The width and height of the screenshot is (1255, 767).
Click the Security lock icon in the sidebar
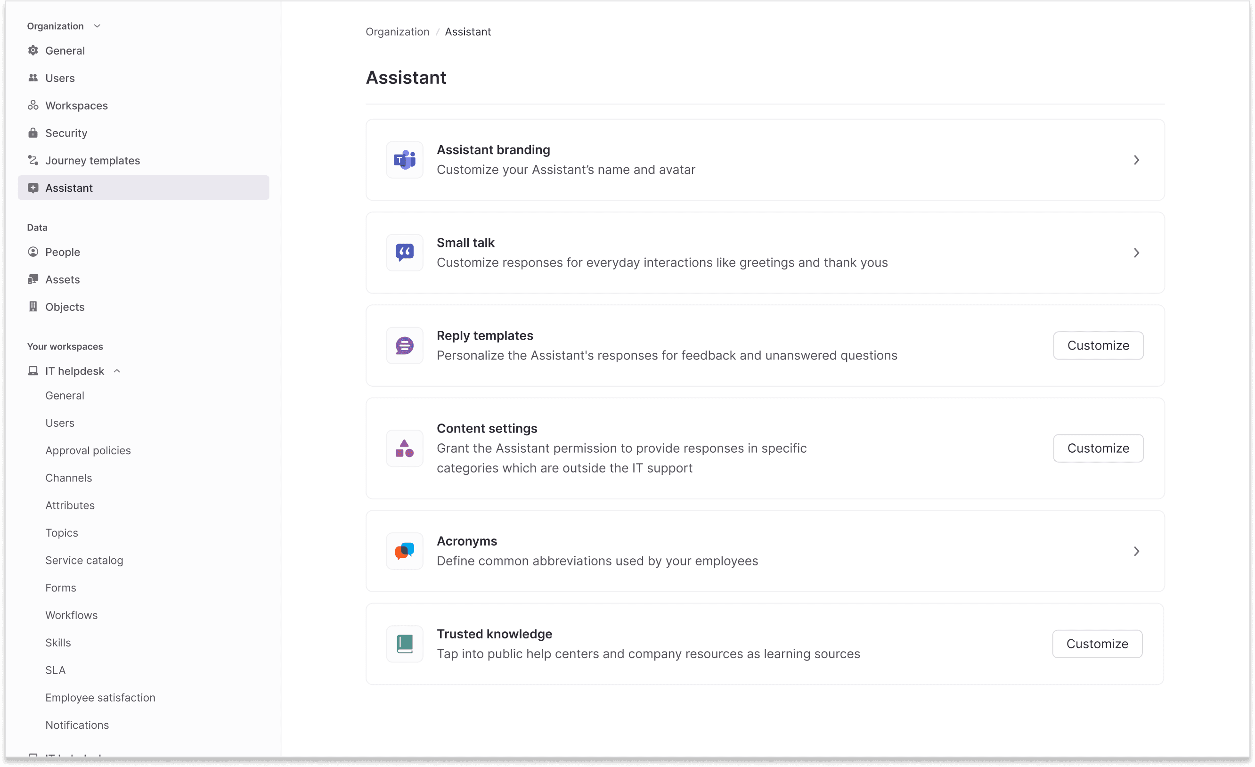coord(33,133)
